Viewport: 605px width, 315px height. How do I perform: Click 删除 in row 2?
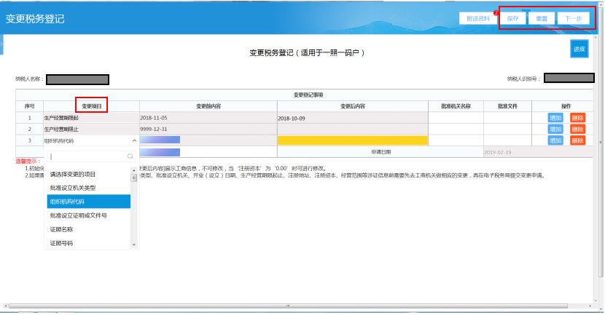coord(577,129)
